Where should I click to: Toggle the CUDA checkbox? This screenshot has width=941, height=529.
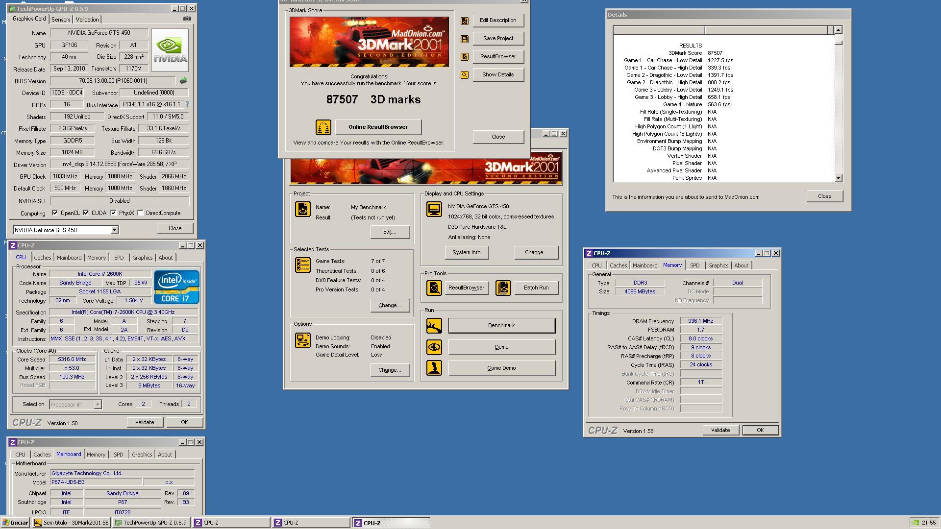click(x=86, y=213)
